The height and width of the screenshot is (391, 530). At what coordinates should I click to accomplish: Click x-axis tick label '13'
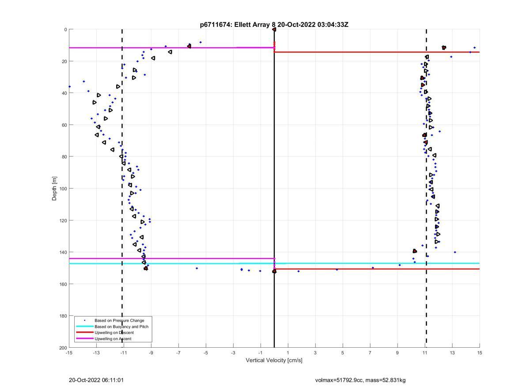pyautogui.click(x=452, y=353)
